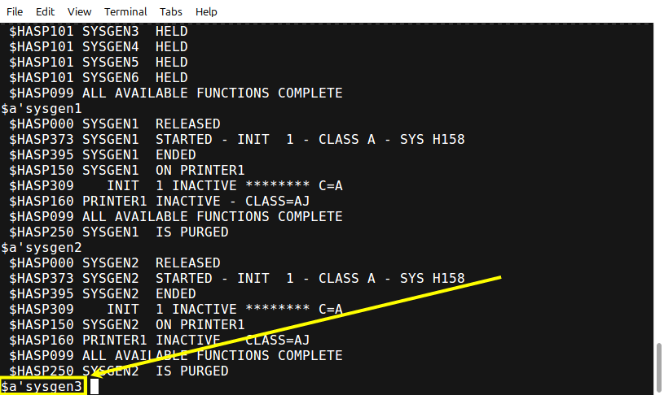Open the Terminal menu
The image size is (664, 395).
tap(125, 12)
